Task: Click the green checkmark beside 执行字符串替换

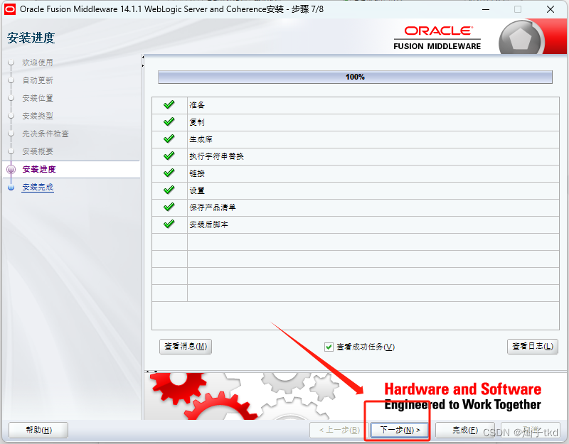Action: pyautogui.click(x=169, y=156)
